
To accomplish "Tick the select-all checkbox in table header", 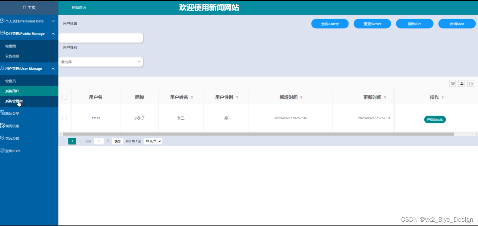I will (x=65, y=97).
